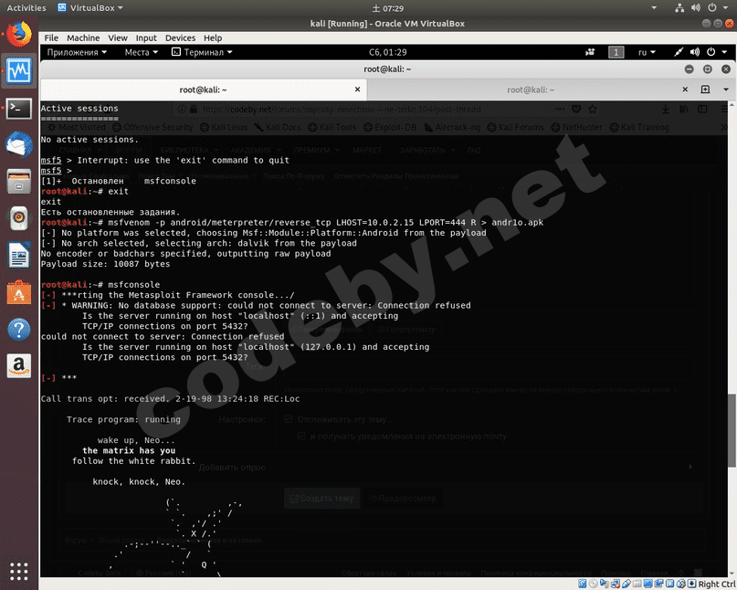Screen dimensions: 737x590
Task: Click the Kali clock Сб, 01:29
Action: (388, 52)
